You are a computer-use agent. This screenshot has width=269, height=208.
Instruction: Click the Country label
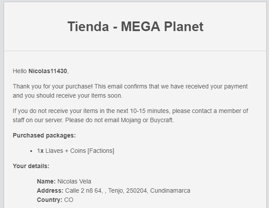[x=50, y=200]
